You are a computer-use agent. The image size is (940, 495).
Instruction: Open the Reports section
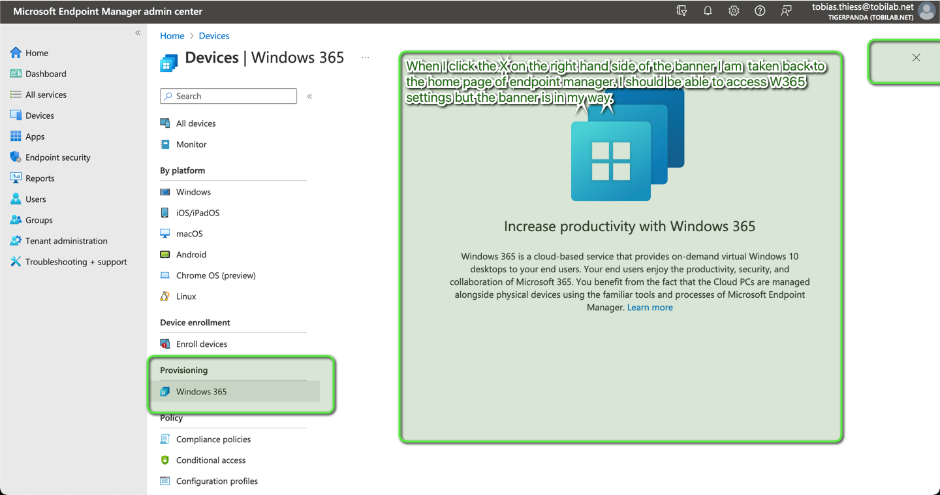(39, 178)
